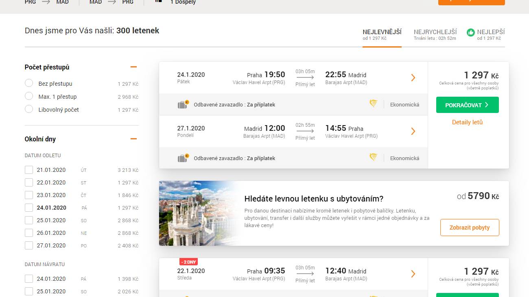Click the red -2 DNY badge
The image size is (529, 297).
(188, 262)
